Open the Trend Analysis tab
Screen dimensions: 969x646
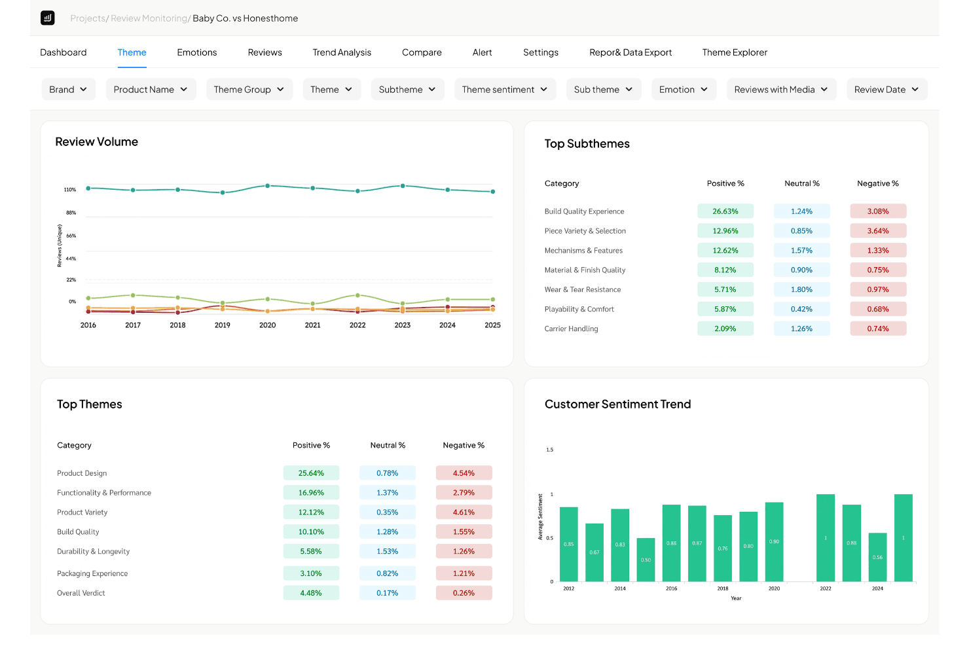(x=342, y=52)
